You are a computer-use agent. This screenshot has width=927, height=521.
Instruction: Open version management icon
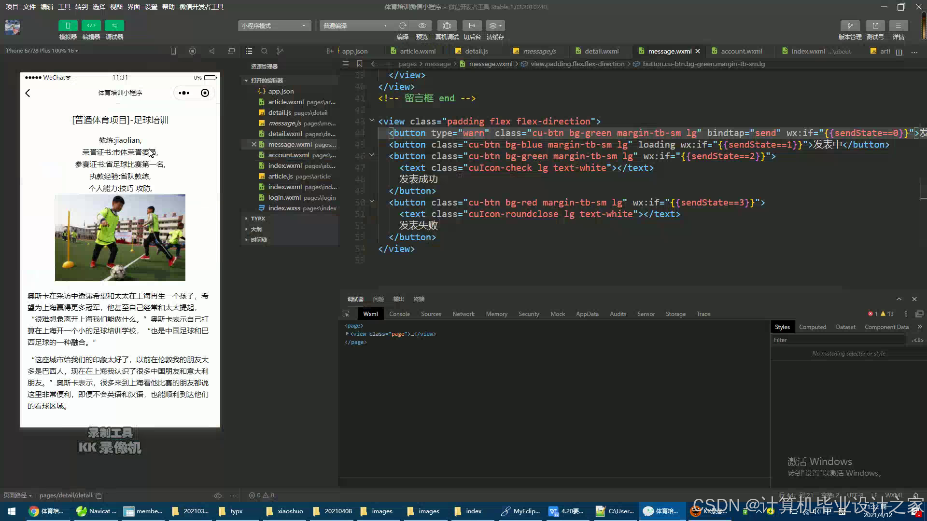pos(850,26)
